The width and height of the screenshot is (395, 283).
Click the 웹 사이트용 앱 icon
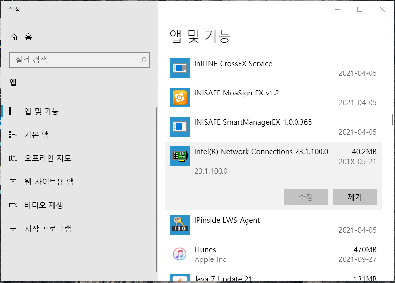pyautogui.click(x=13, y=182)
